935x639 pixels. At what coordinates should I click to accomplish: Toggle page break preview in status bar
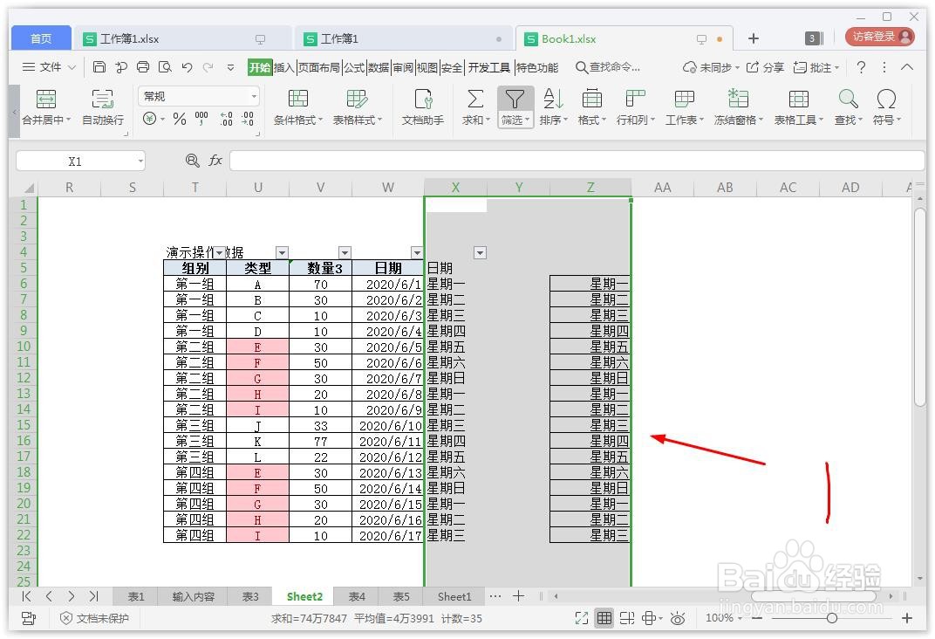point(627,618)
